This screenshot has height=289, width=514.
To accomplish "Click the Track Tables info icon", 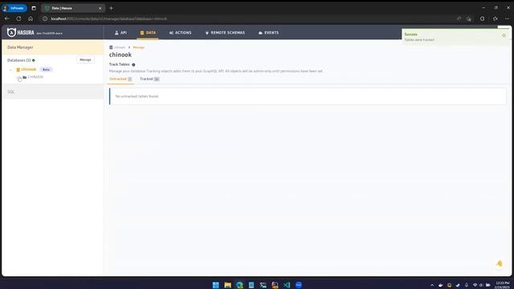I will pyautogui.click(x=133, y=65).
